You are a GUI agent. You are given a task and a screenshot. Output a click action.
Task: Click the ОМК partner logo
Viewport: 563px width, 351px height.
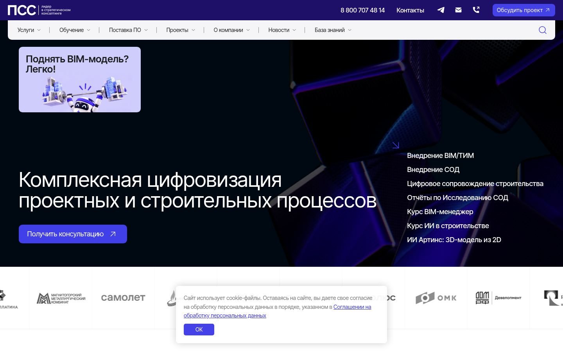(x=436, y=298)
